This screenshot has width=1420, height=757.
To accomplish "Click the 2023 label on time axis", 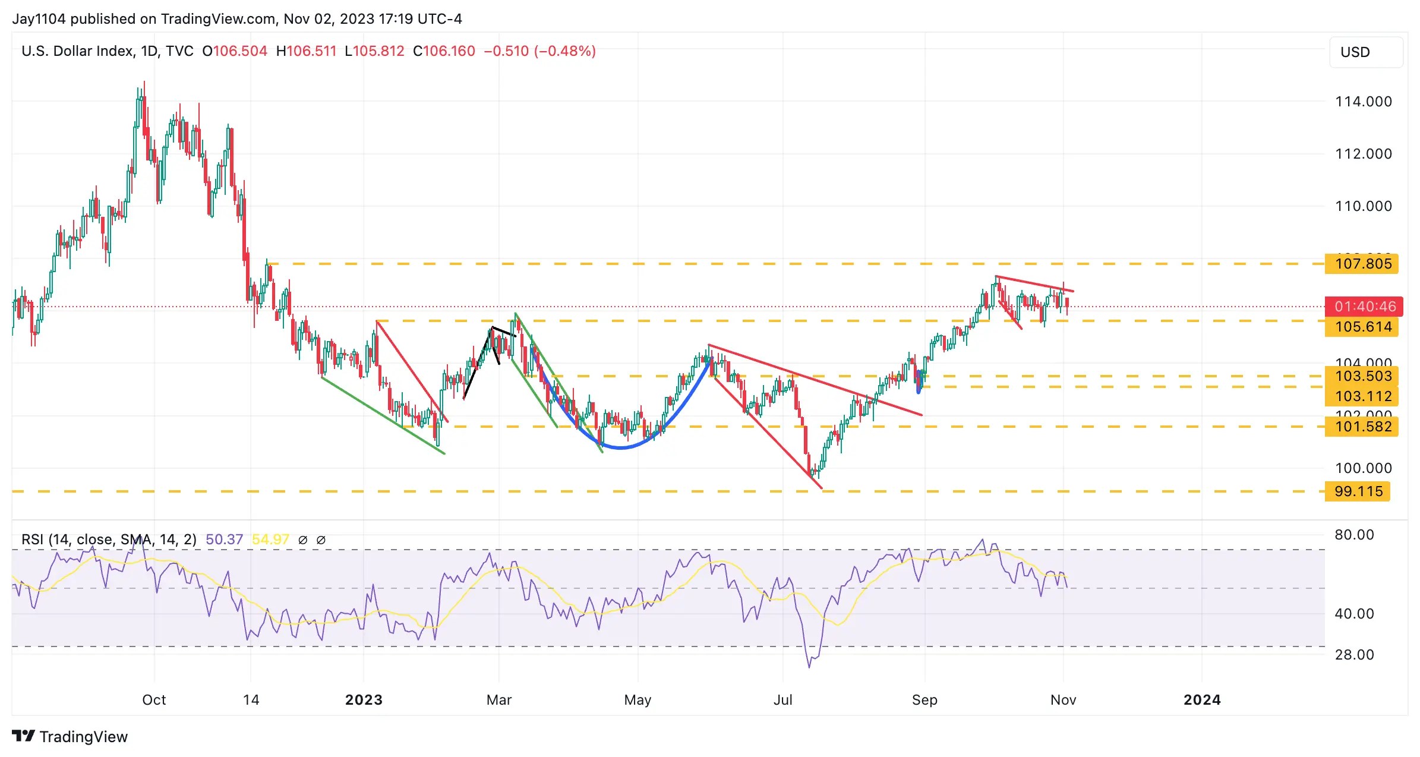I will pyautogui.click(x=364, y=700).
